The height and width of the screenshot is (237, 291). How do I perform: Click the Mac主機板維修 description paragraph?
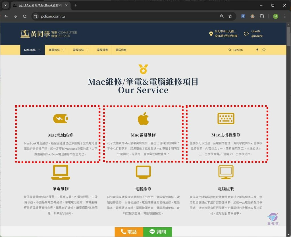pyautogui.click(x=226, y=149)
